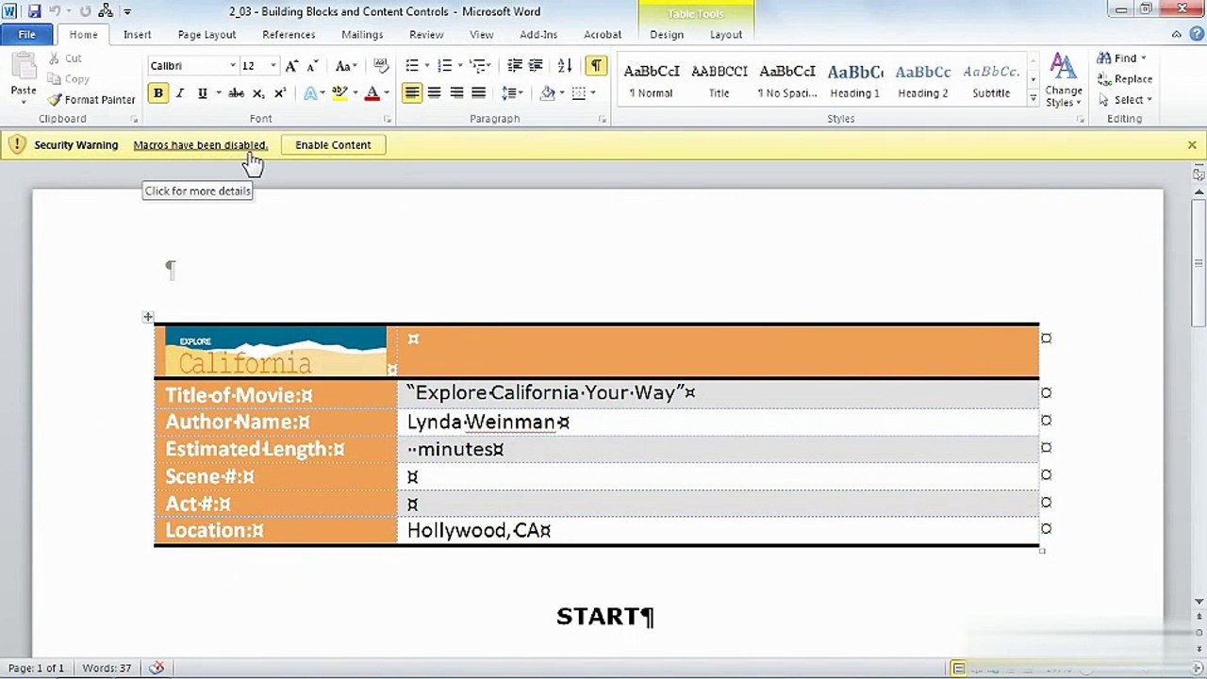Viewport: 1207px width, 679px height.
Task: Click the Replace command
Action: tap(1124, 79)
